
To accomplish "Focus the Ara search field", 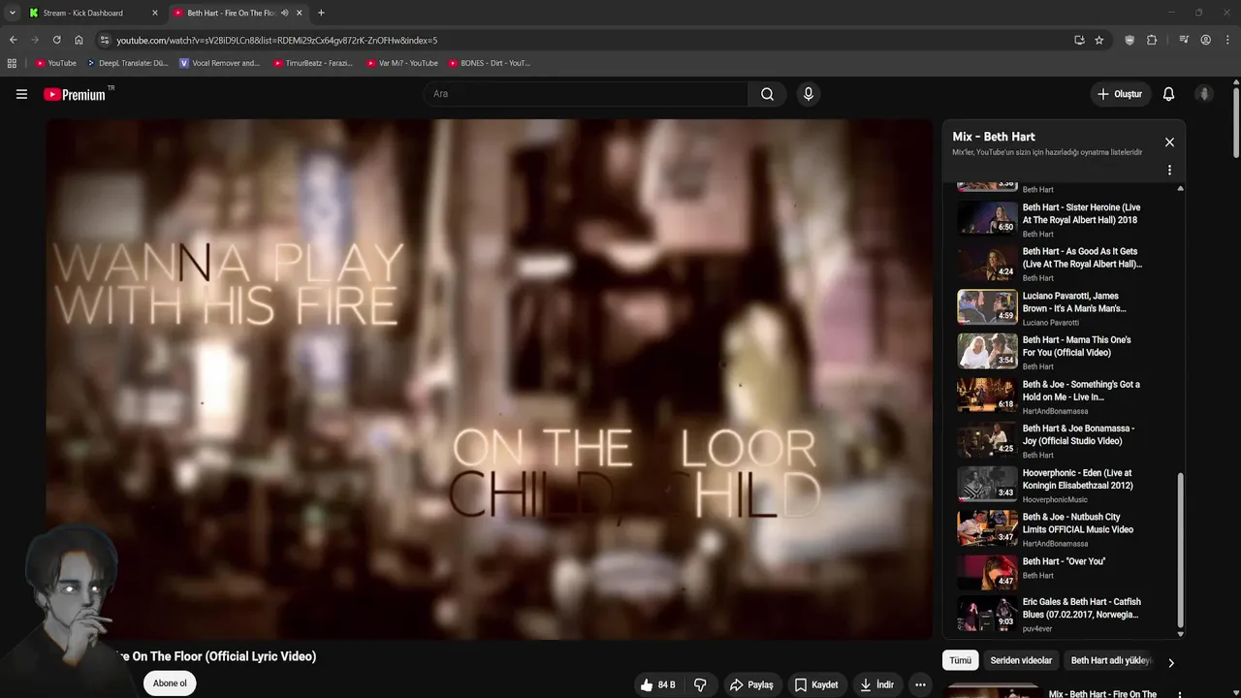I will (x=585, y=94).
